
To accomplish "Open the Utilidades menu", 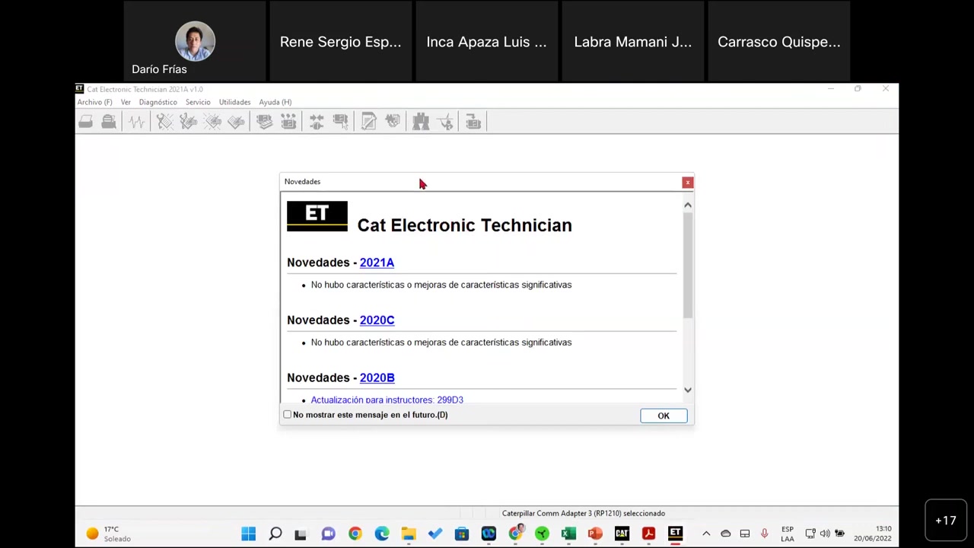I will tap(234, 102).
